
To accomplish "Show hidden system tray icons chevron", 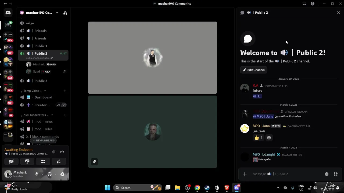I will click(x=278, y=188).
